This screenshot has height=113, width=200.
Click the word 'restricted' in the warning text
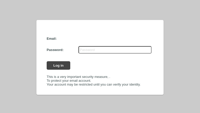point(86,85)
